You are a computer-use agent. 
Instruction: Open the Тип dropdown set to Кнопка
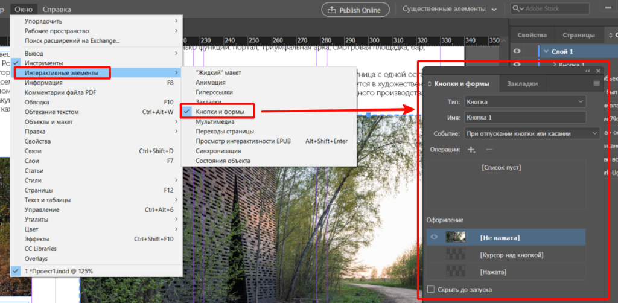click(525, 101)
